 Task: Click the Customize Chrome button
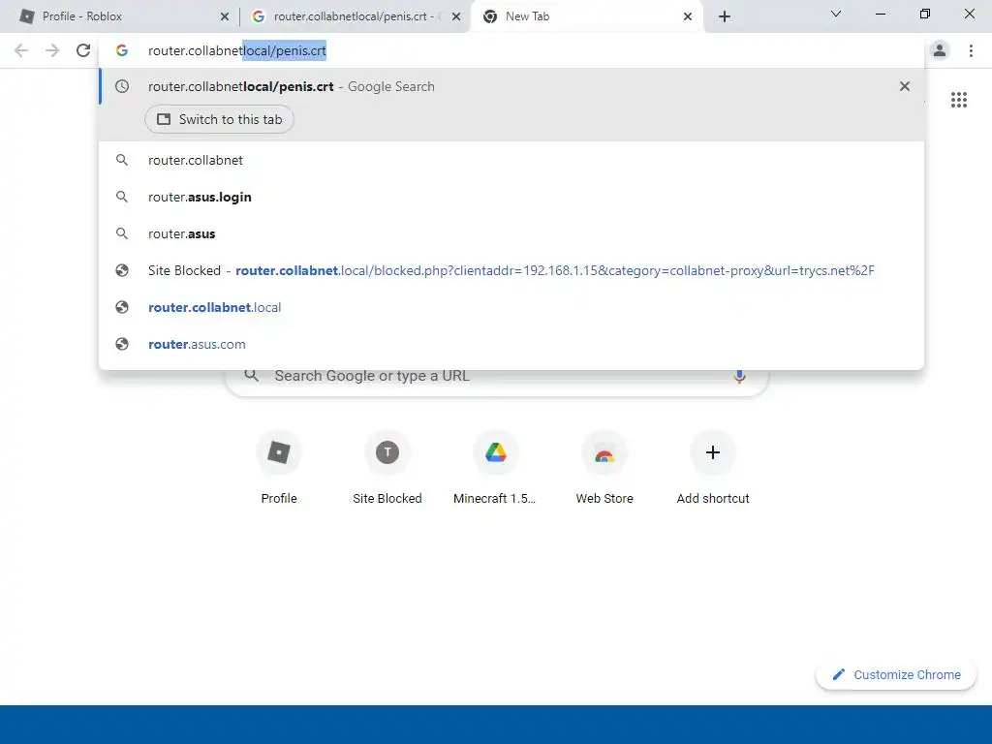(896, 675)
